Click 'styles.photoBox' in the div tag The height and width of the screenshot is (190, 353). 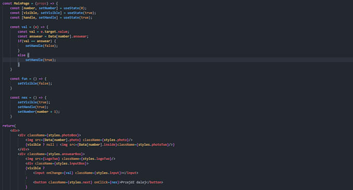(63, 135)
